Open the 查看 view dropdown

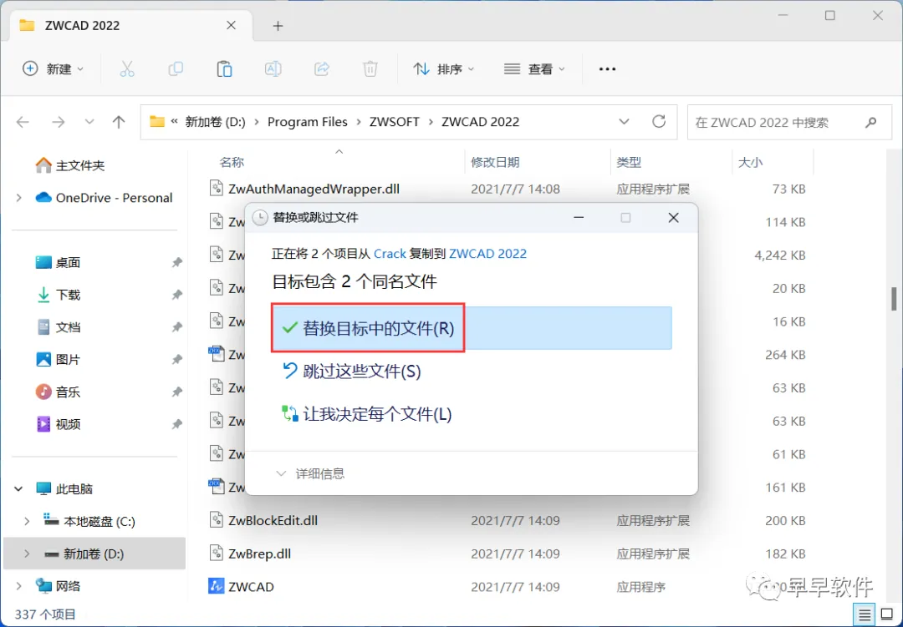[x=534, y=69]
